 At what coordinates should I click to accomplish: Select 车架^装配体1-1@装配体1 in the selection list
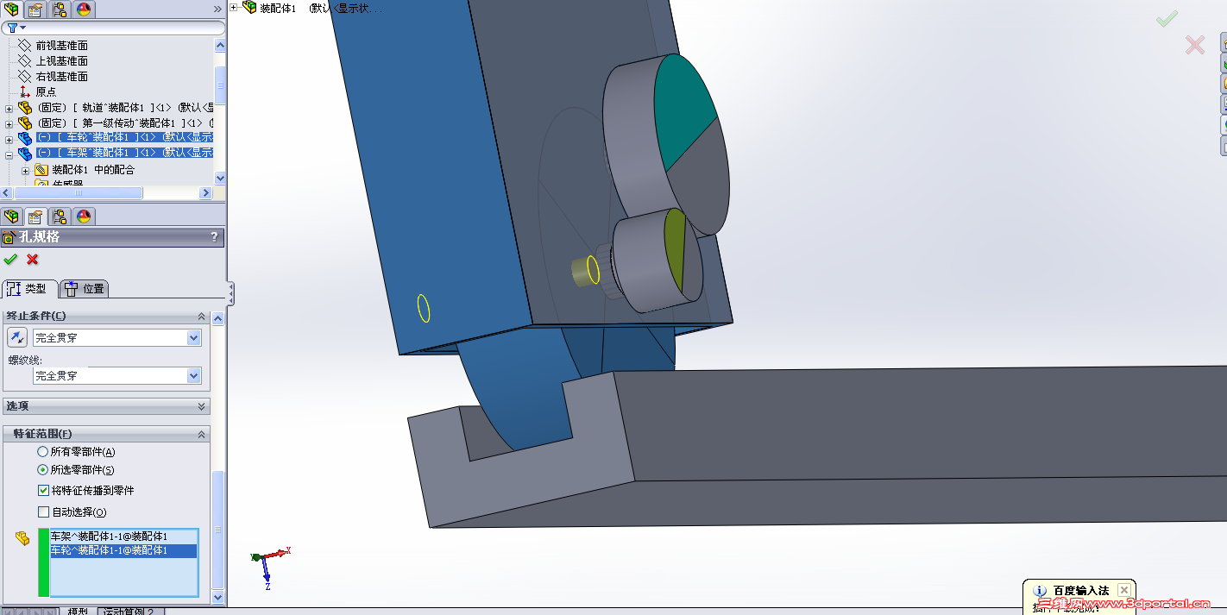click(x=123, y=537)
